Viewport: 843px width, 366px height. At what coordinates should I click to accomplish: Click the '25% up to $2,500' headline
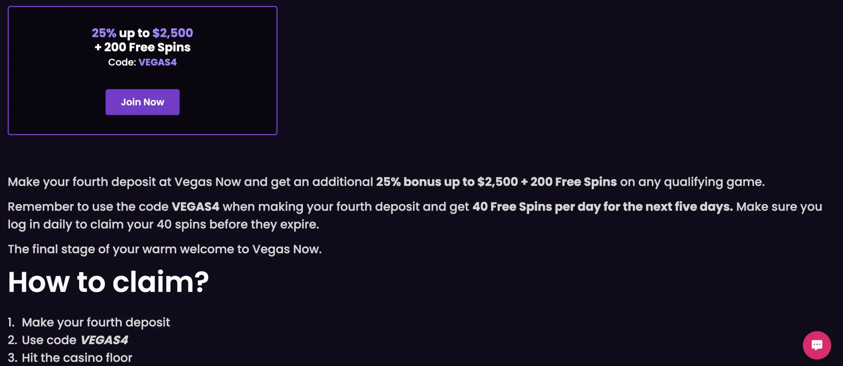pyautogui.click(x=142, y=33)
